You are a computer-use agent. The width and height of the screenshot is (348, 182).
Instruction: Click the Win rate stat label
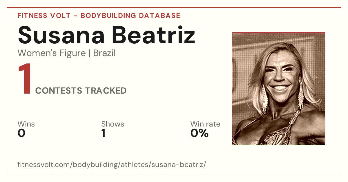click(x=205, y=124)
